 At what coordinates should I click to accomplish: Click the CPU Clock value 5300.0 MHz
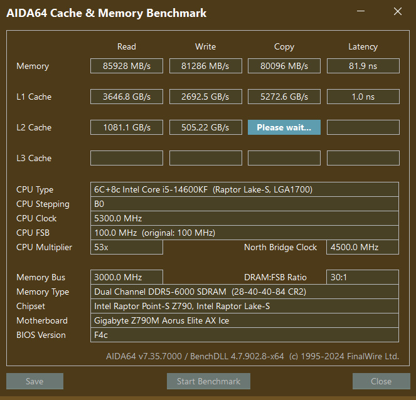click(245, 218)
